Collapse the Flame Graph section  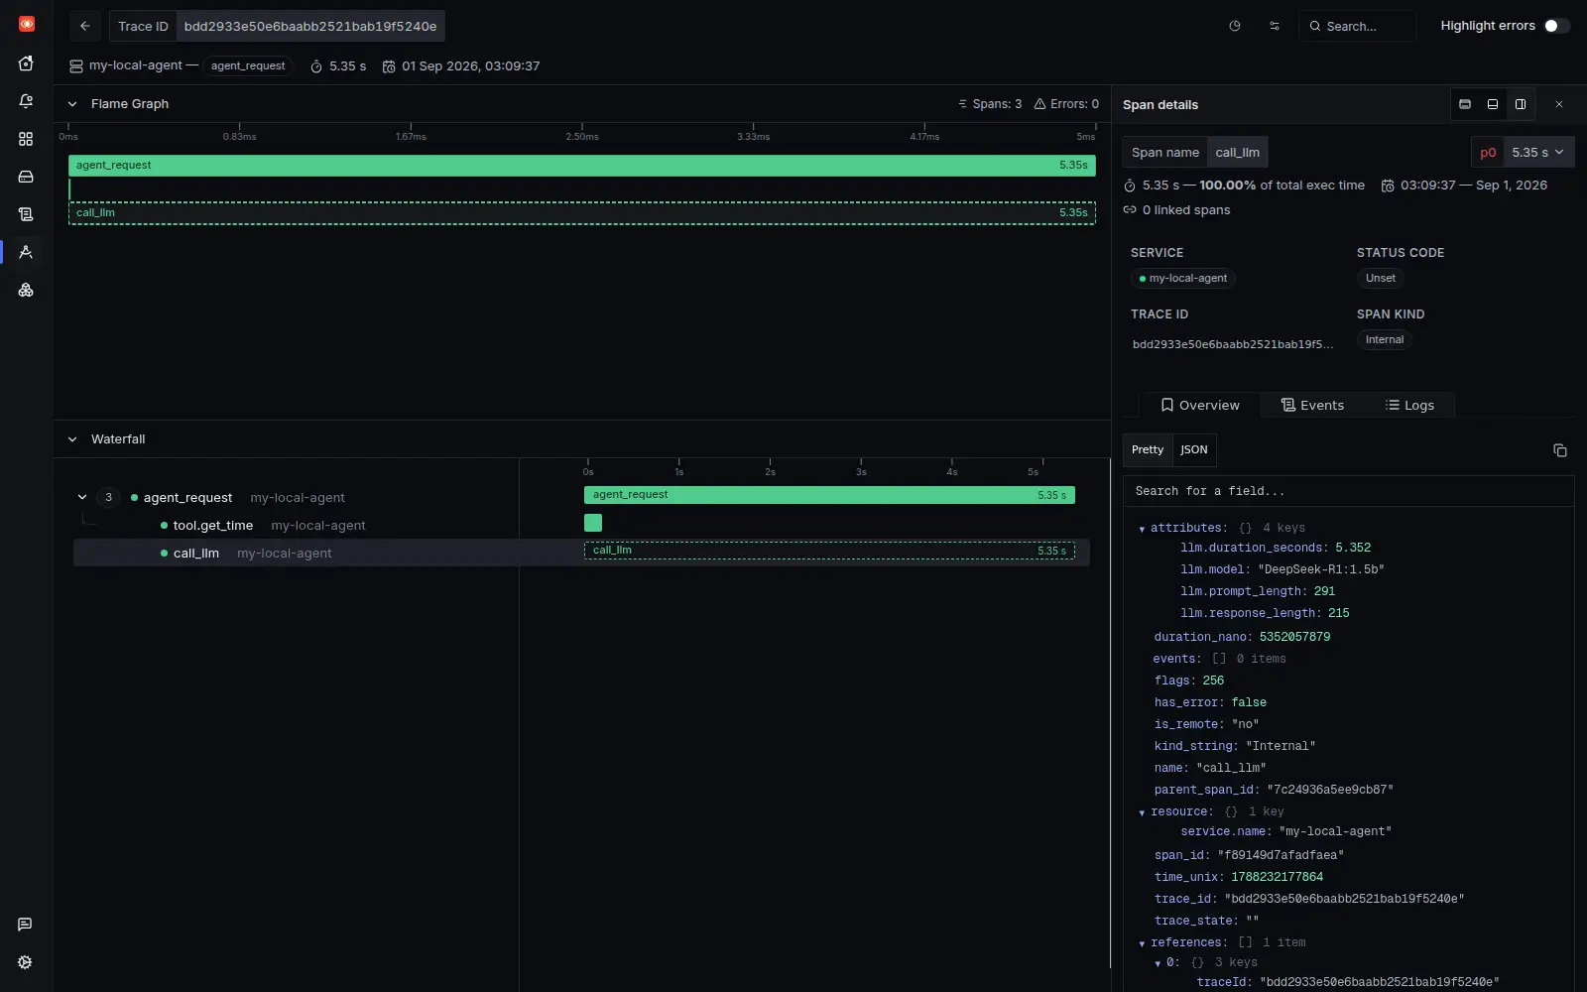[x=72, y=104]
